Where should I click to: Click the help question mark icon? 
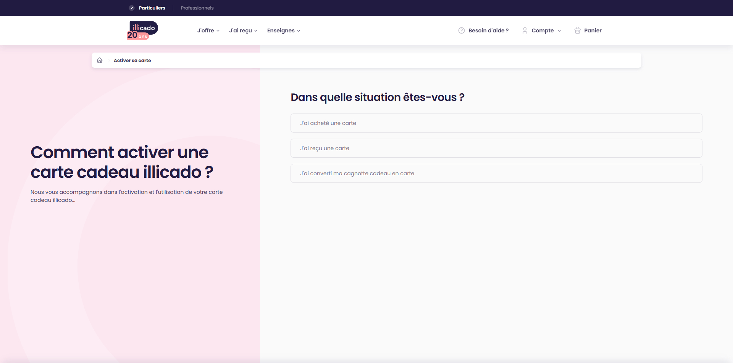pos(461,30)
